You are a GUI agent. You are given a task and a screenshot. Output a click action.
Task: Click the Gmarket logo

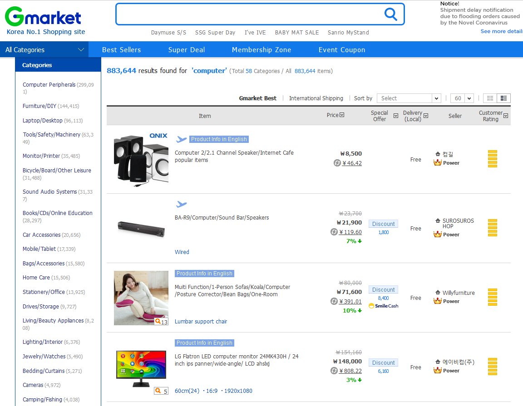point(43,17)
